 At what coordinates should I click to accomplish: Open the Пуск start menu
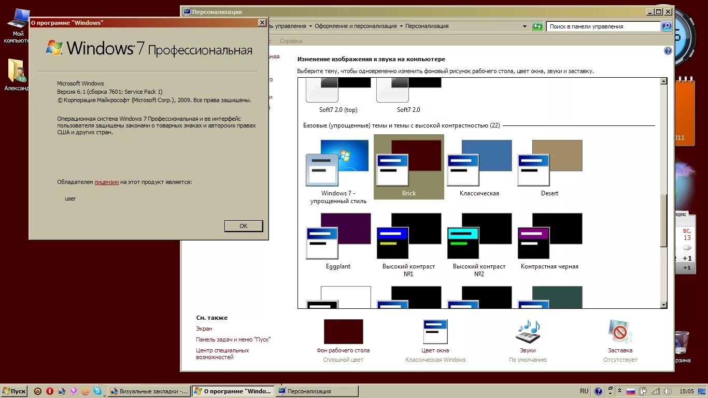pyautogui.click(x=14, y=391)
